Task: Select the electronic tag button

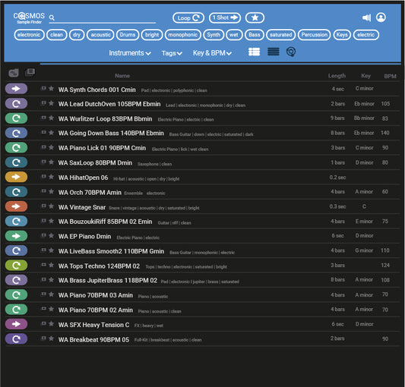Action: pos(29,35)
